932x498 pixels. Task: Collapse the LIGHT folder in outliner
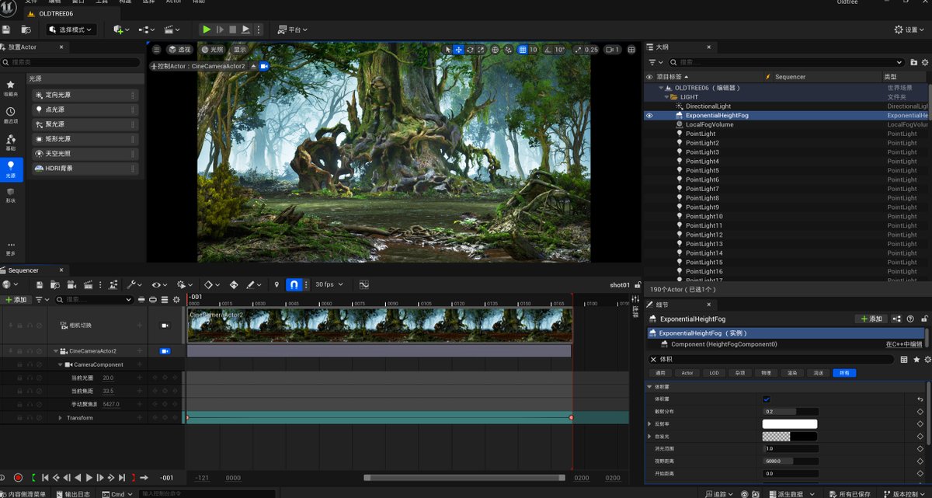[x=666, y=97]
